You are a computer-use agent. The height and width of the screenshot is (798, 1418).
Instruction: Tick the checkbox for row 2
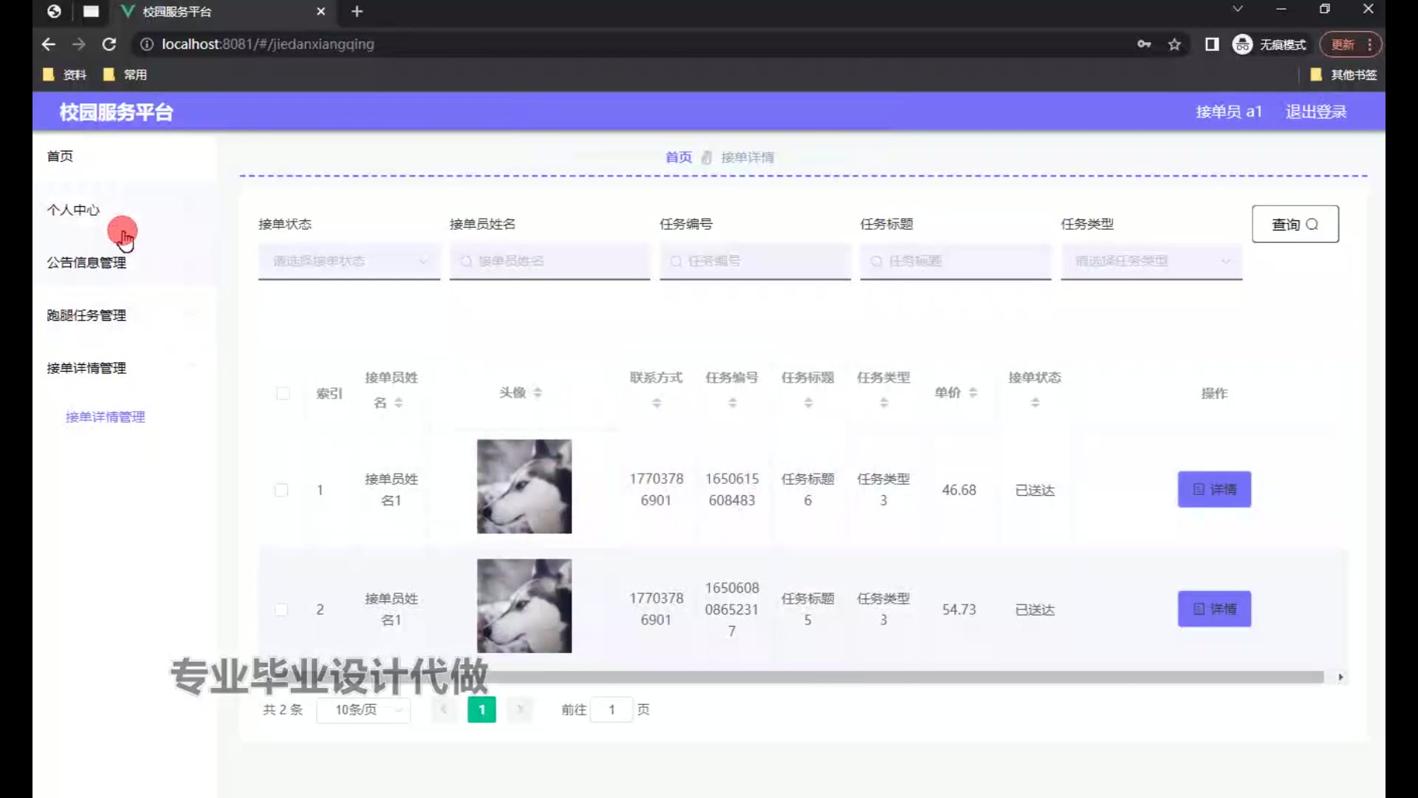point(281,610)
